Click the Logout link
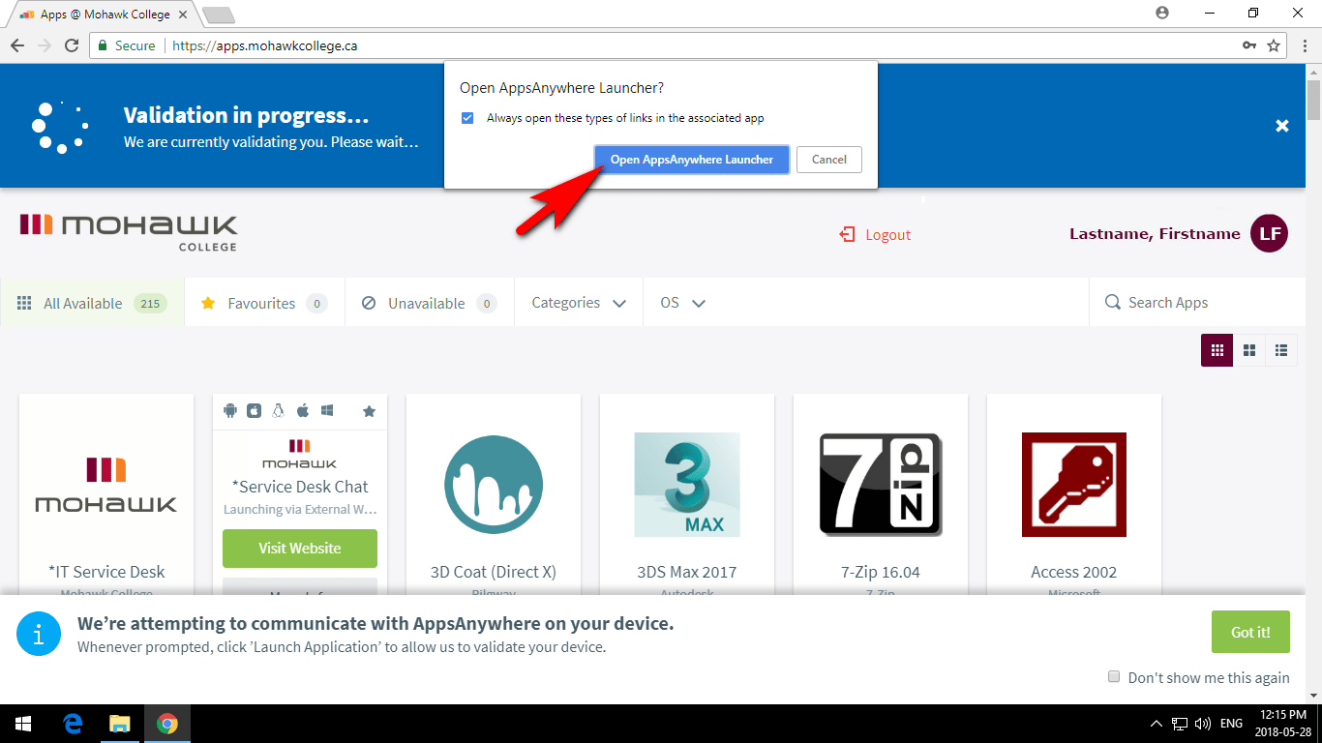Viewport: 1322px width, 743px height. 875,234
